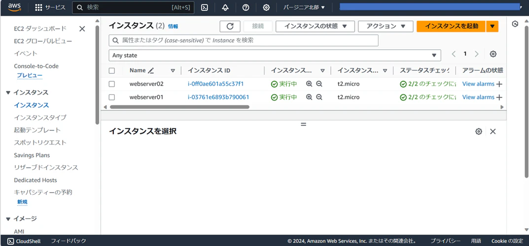Open the 情報 link beside heading
Image resolution: width=529 pixels, height=246 pixels.
coord(173,27)
